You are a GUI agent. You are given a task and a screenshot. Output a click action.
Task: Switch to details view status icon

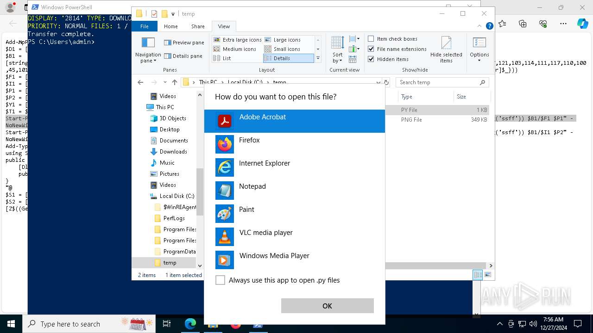pos(478,275)
